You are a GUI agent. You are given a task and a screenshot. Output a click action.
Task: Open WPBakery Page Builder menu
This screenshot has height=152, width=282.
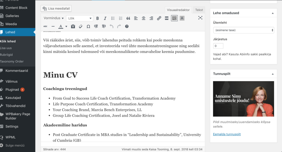[x=18, y=116]
